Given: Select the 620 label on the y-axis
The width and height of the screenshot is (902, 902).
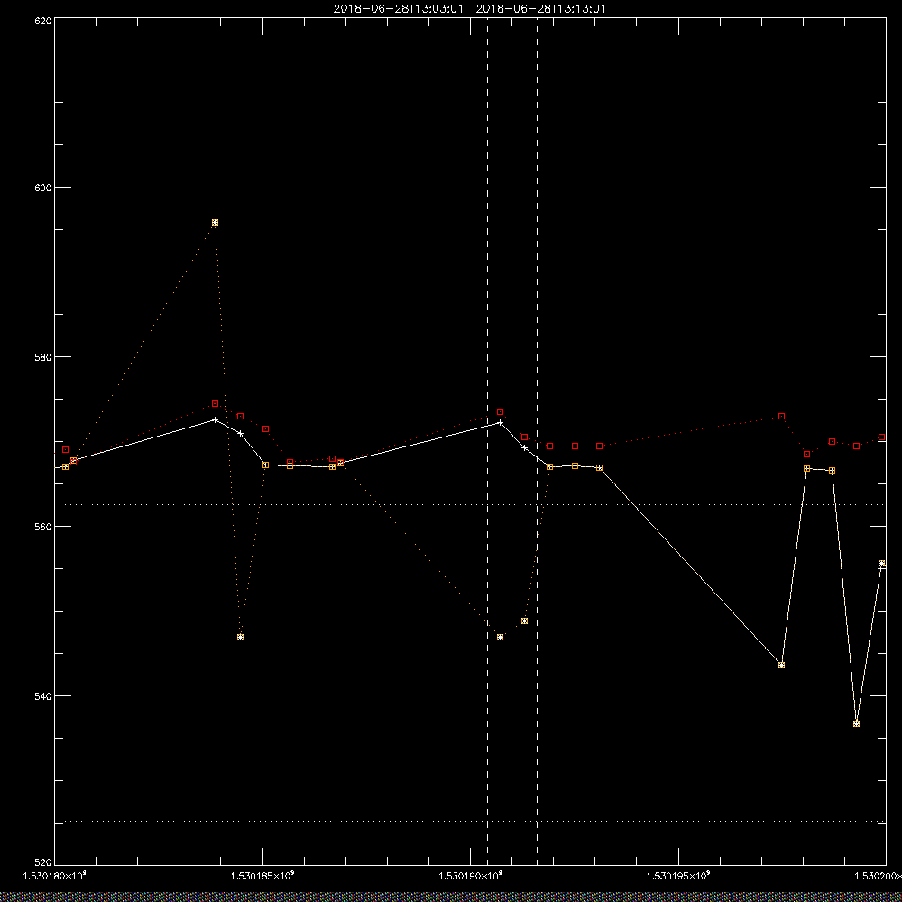Looking at the screenshot, I should (x=43, y=20).
